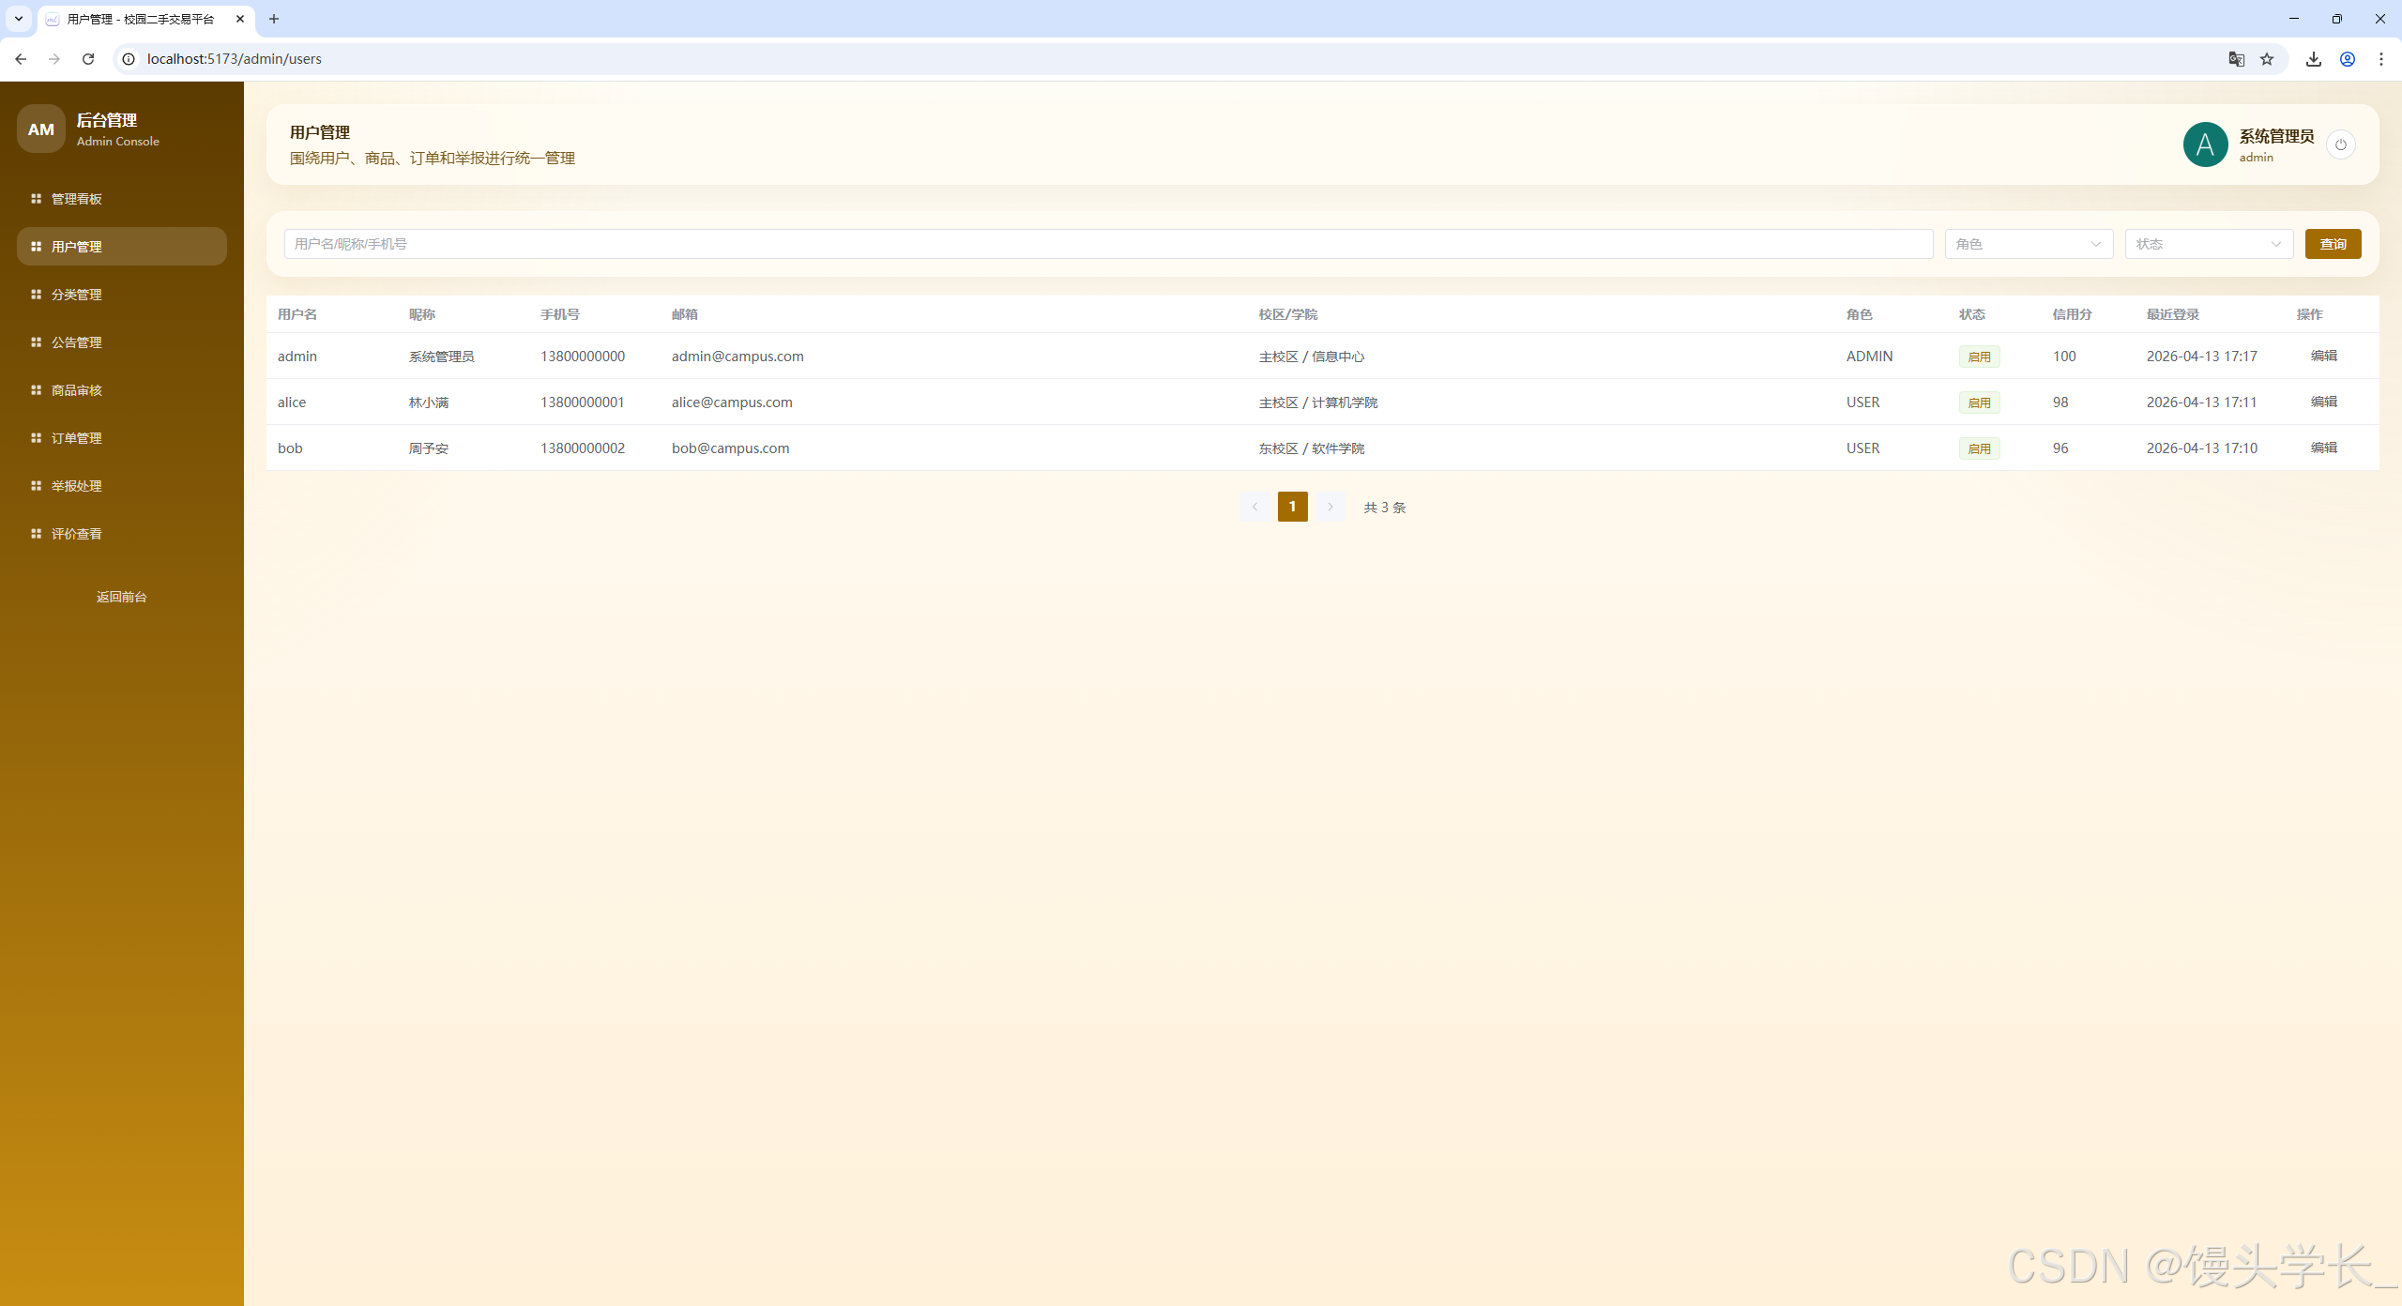Screen dimensions: 2402x1306
Task: Click login time 2026-04-13 17:10
Action: click(x=2201, y=448)
